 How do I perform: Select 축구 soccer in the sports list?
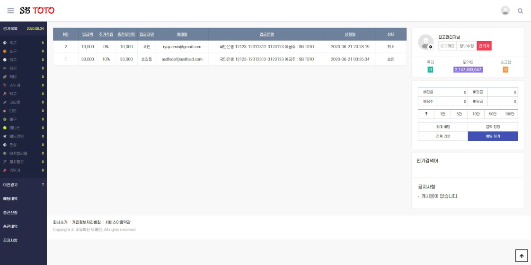point(13,43)
